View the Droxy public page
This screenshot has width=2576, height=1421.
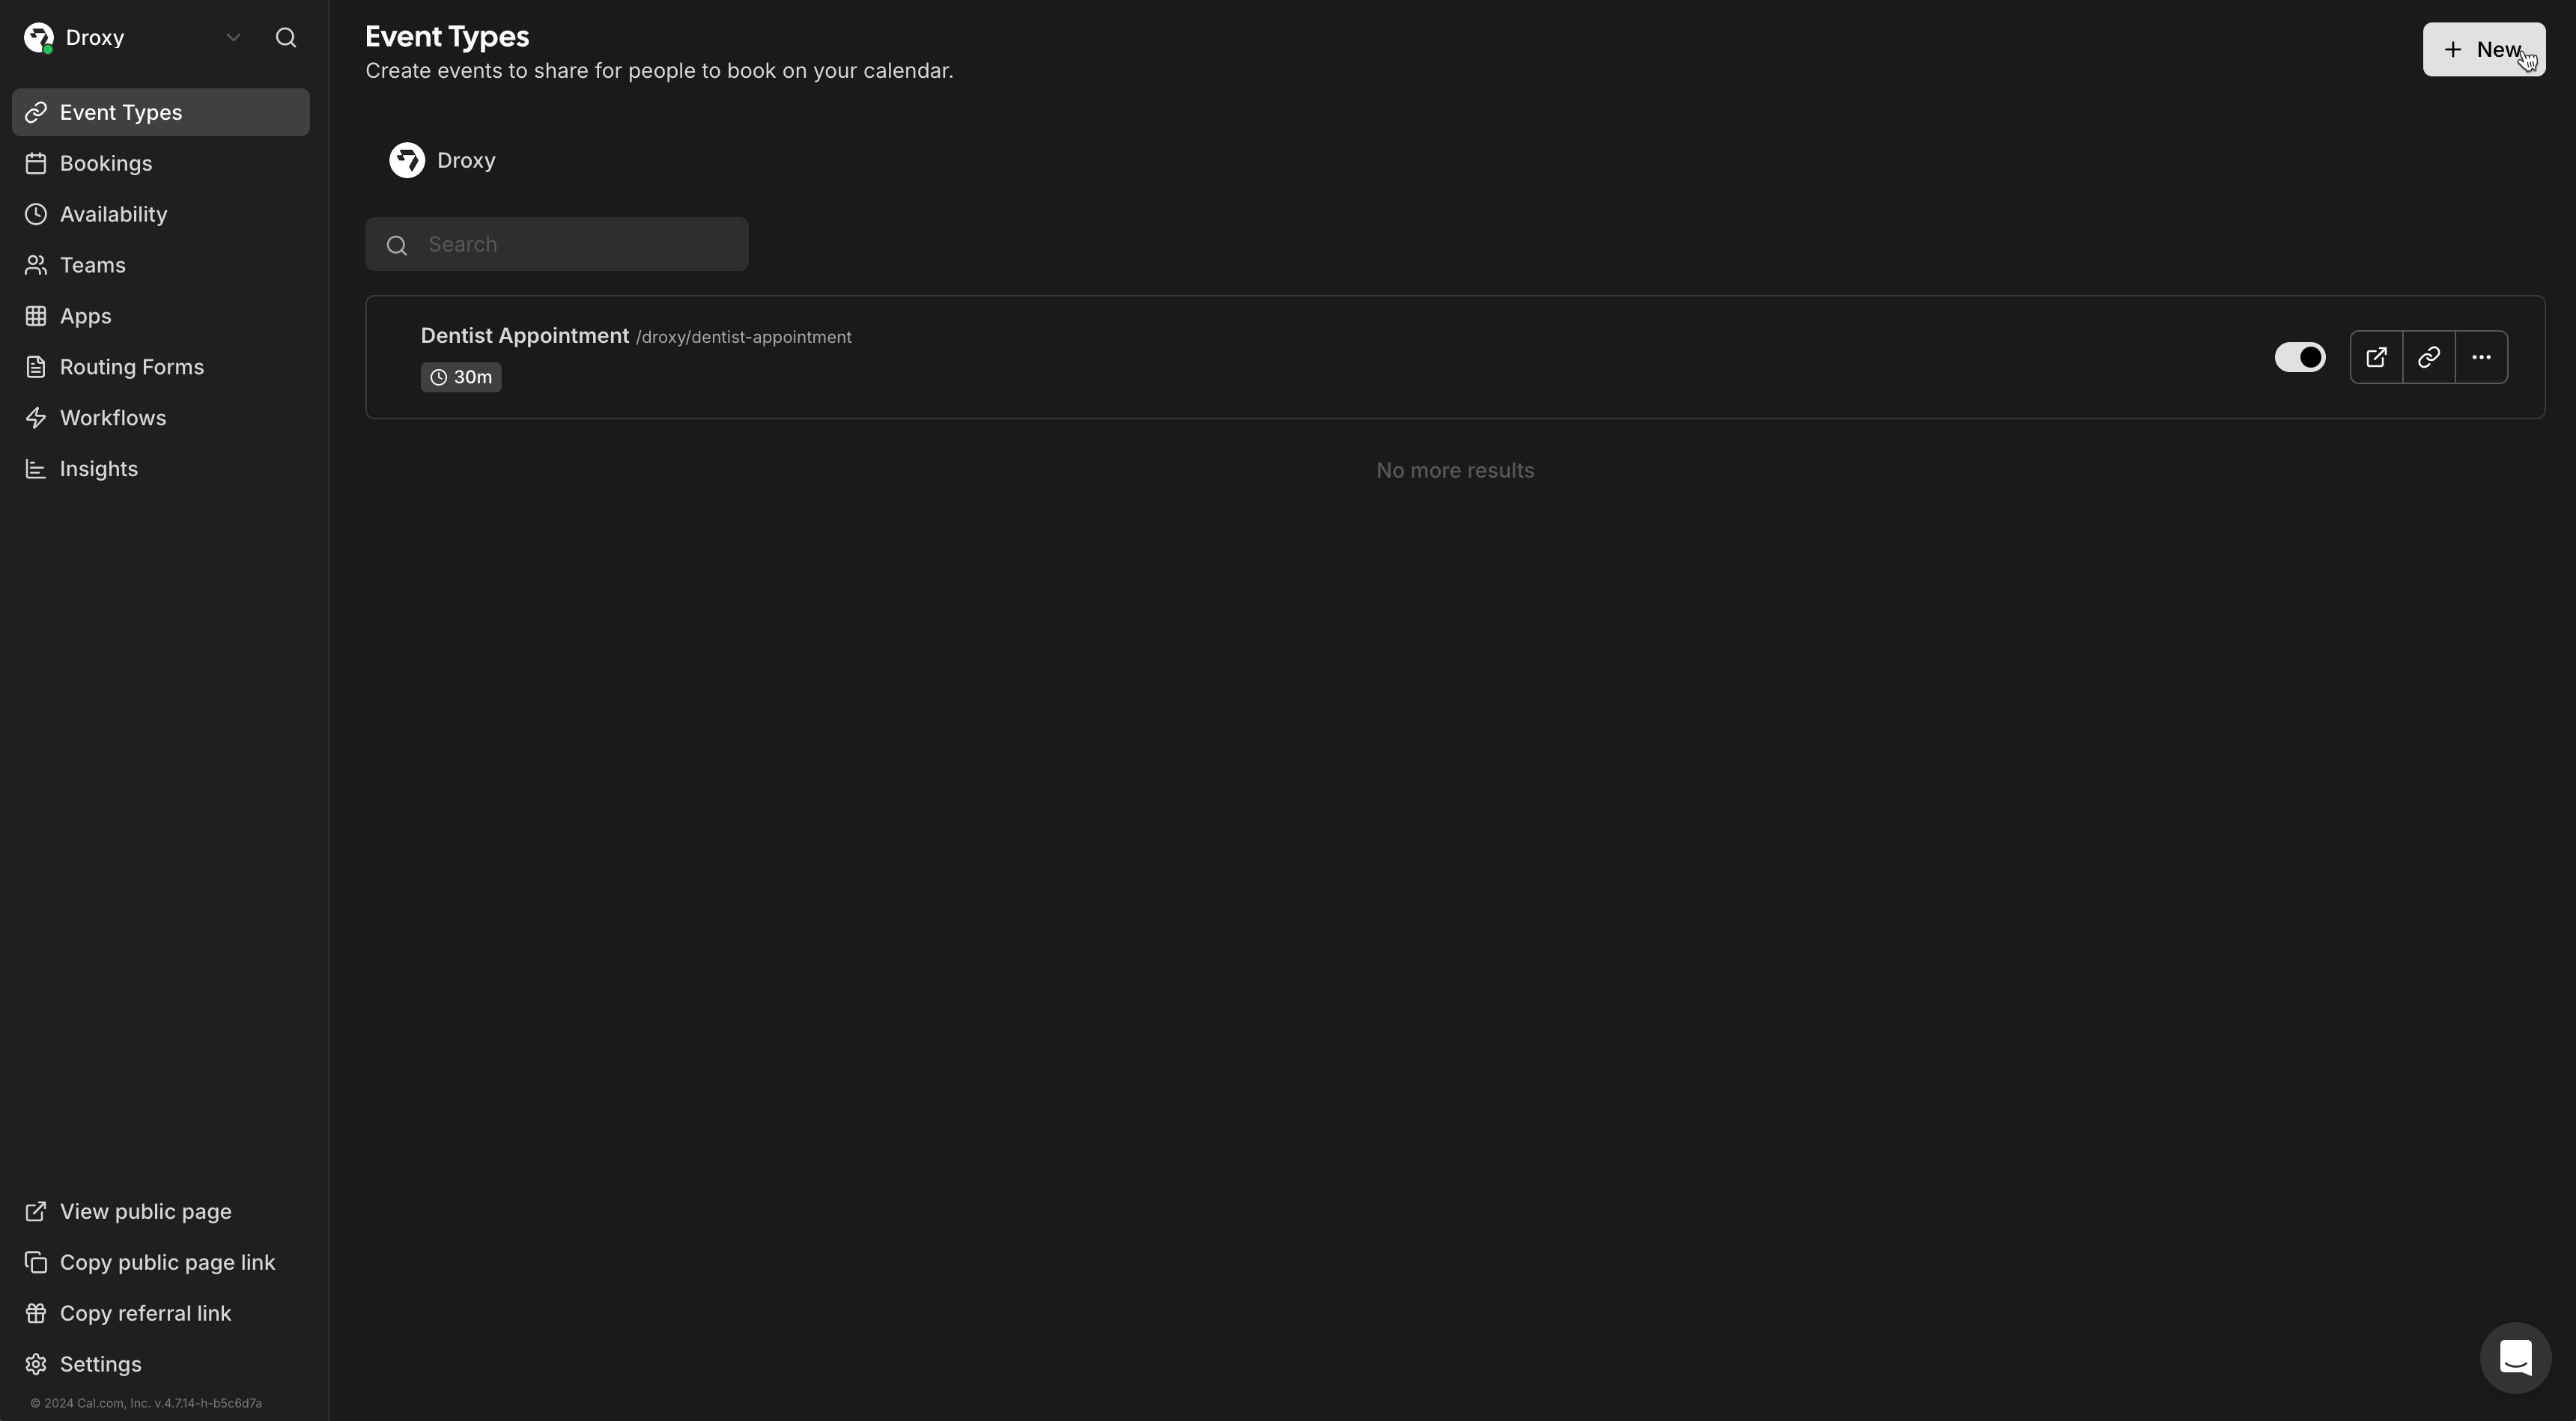click(x=145, y=1211)
